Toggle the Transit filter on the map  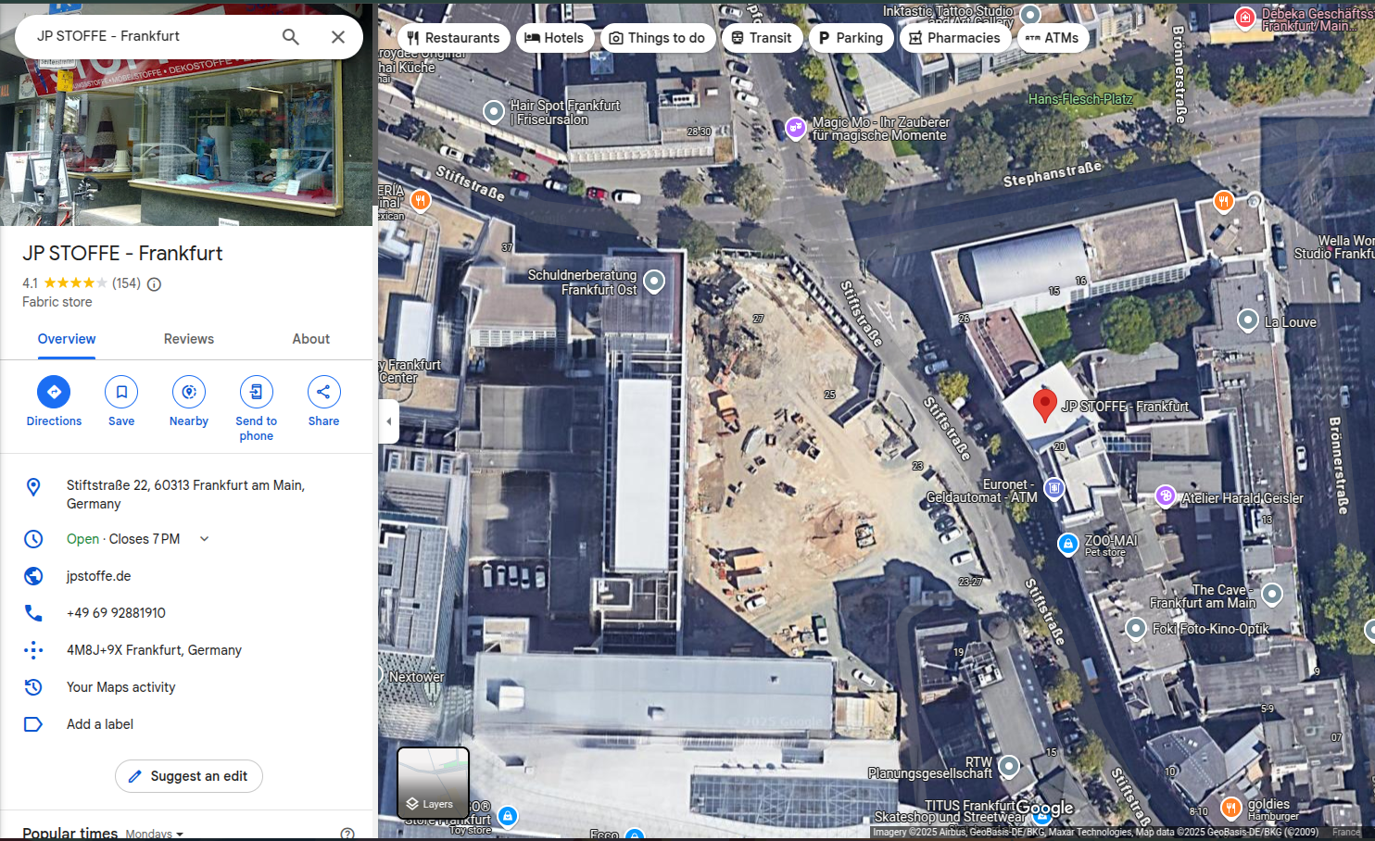[x=762, y=38]
